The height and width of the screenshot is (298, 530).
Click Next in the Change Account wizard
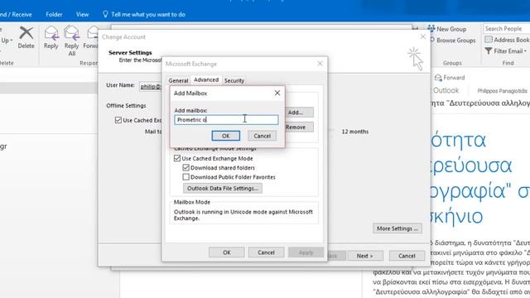(365, 256)
